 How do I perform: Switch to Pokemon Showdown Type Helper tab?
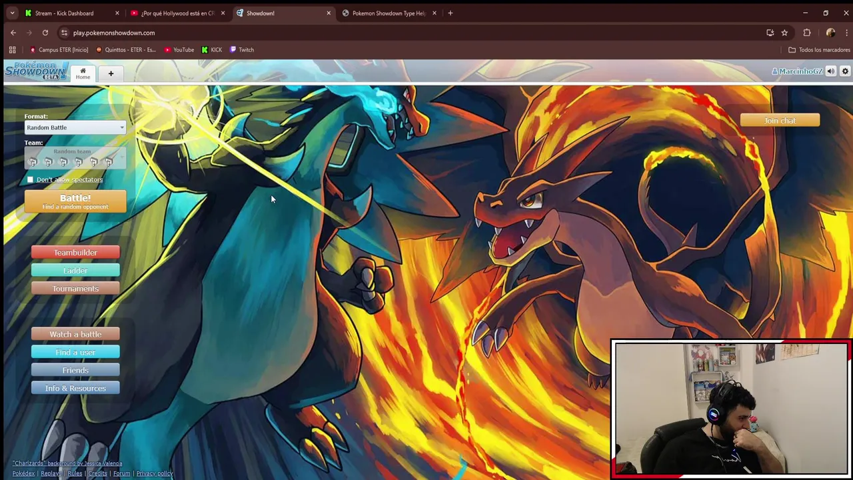pyautogui.click(x=389, y=13)
